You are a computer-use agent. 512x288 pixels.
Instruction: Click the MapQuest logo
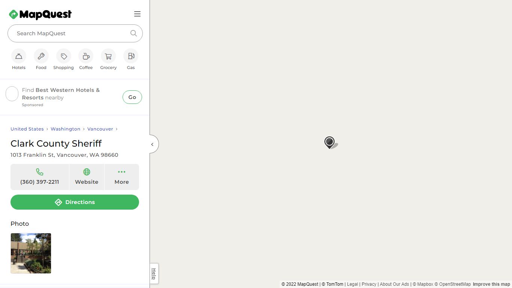(x=40, y=14)
